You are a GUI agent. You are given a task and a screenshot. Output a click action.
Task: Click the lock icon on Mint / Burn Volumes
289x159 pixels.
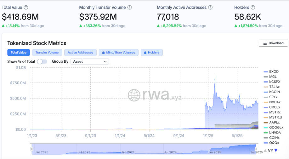click(103, 53)
